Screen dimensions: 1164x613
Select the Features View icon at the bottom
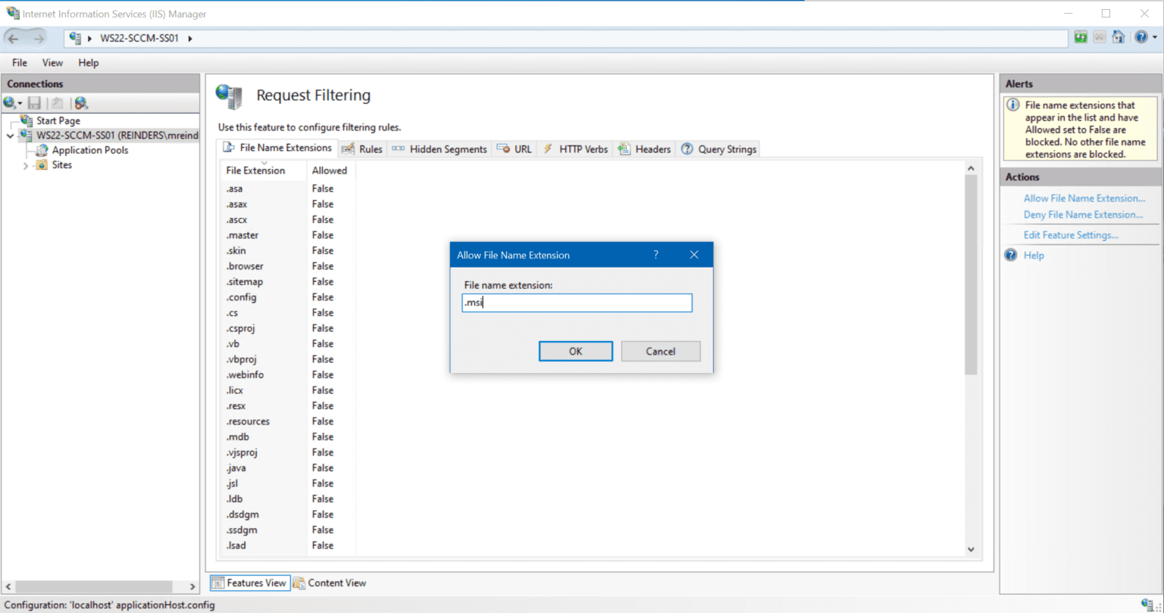coord(217,583)
